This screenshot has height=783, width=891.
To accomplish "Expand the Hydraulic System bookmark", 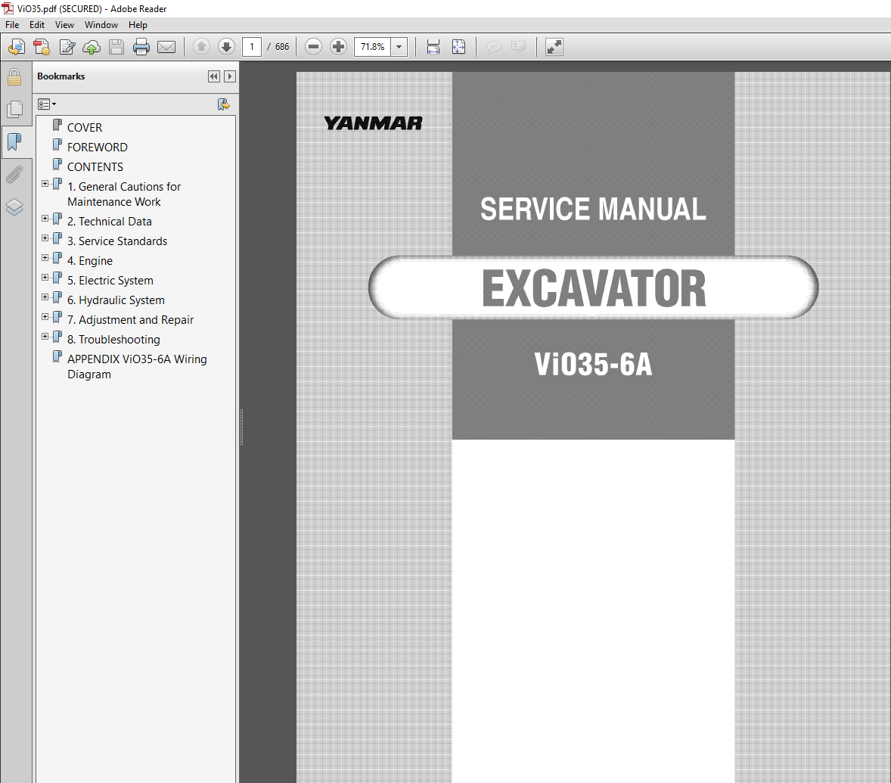I will tap(45, 297).
